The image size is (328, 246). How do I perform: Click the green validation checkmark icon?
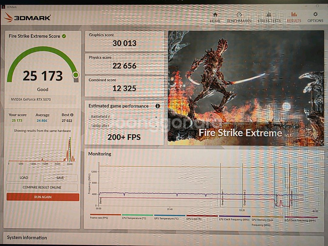pos(64,36)
